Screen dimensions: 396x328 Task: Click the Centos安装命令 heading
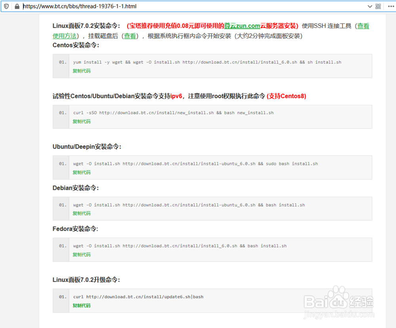[x=76, y=45]
